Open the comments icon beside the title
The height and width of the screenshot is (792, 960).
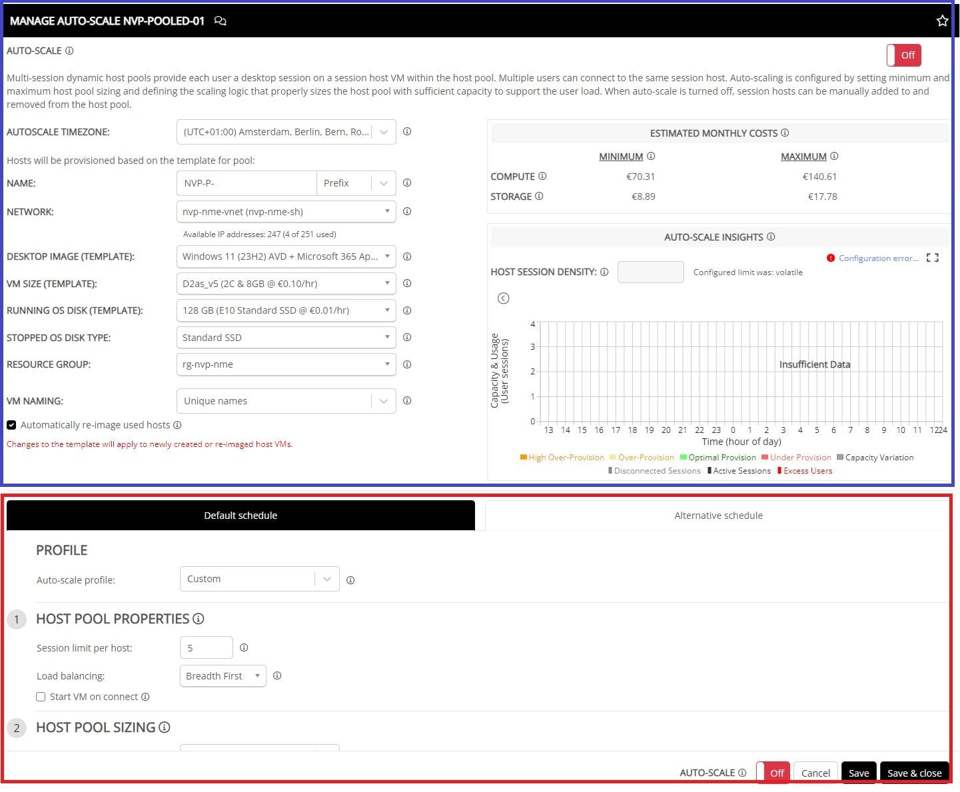pos(221,21)
